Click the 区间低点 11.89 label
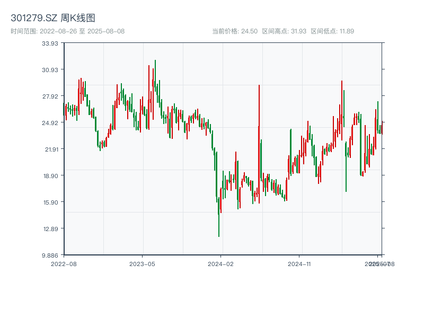424x318 pixels. point(332,31)
